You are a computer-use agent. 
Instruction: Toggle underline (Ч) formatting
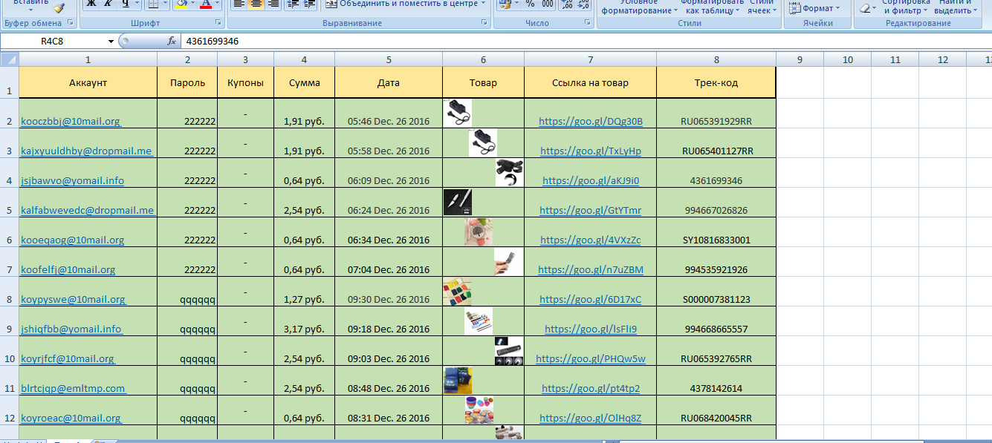[124, 4]
